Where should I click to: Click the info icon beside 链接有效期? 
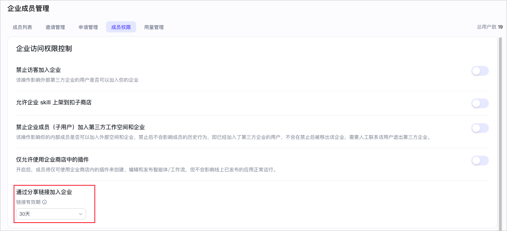click(x=44, y=202)
